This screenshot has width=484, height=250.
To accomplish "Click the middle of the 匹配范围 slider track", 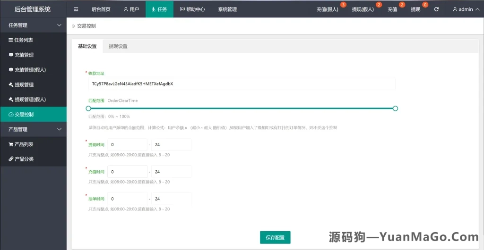I will 242,108.
